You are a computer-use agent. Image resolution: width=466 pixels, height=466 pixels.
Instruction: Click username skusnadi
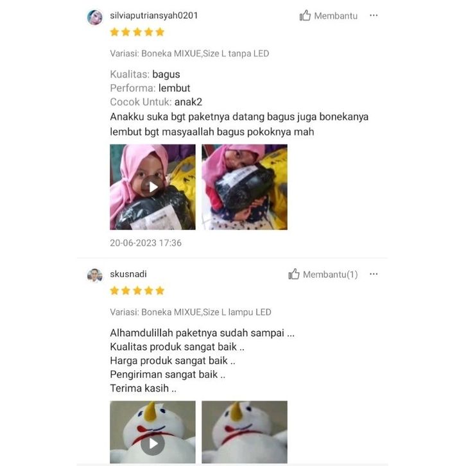click(x=128, y=274)
